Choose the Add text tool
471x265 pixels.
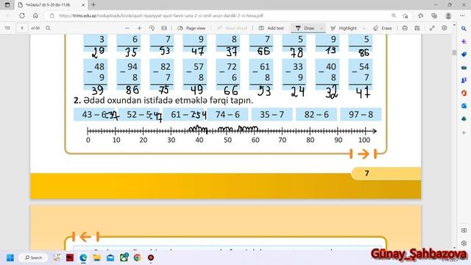pos(271,28)
